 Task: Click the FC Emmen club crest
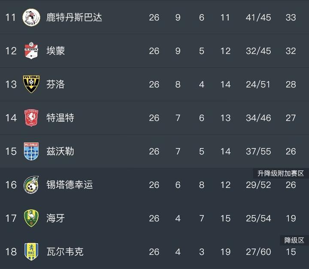[x=31, y=50]
